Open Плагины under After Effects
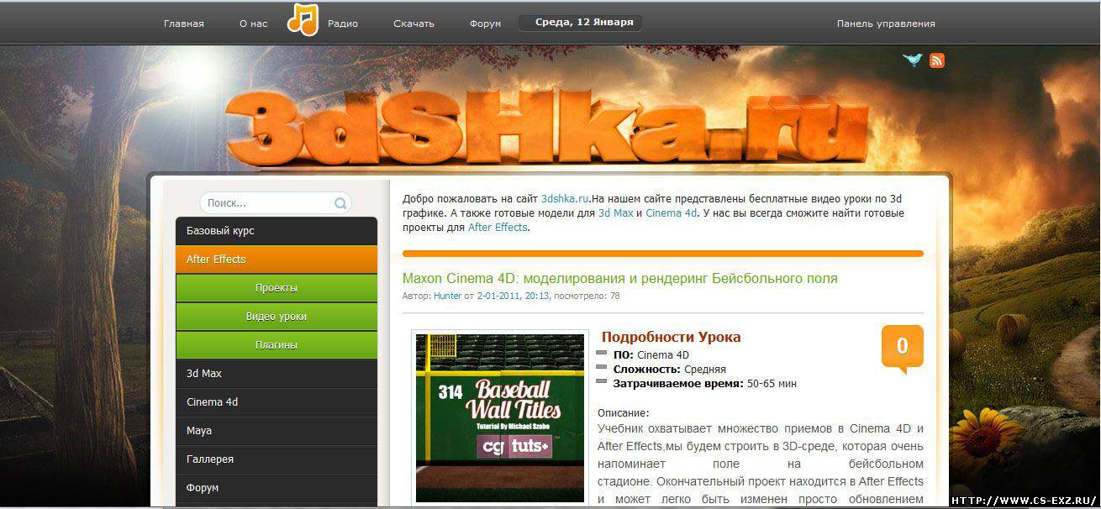The height and width of the screenshot is (509, 1101). [277, 345]
